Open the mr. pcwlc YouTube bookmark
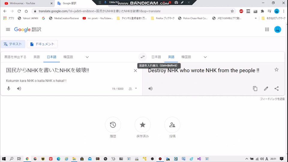This screenshot has height=162, width=288. (x=98, y=18)
